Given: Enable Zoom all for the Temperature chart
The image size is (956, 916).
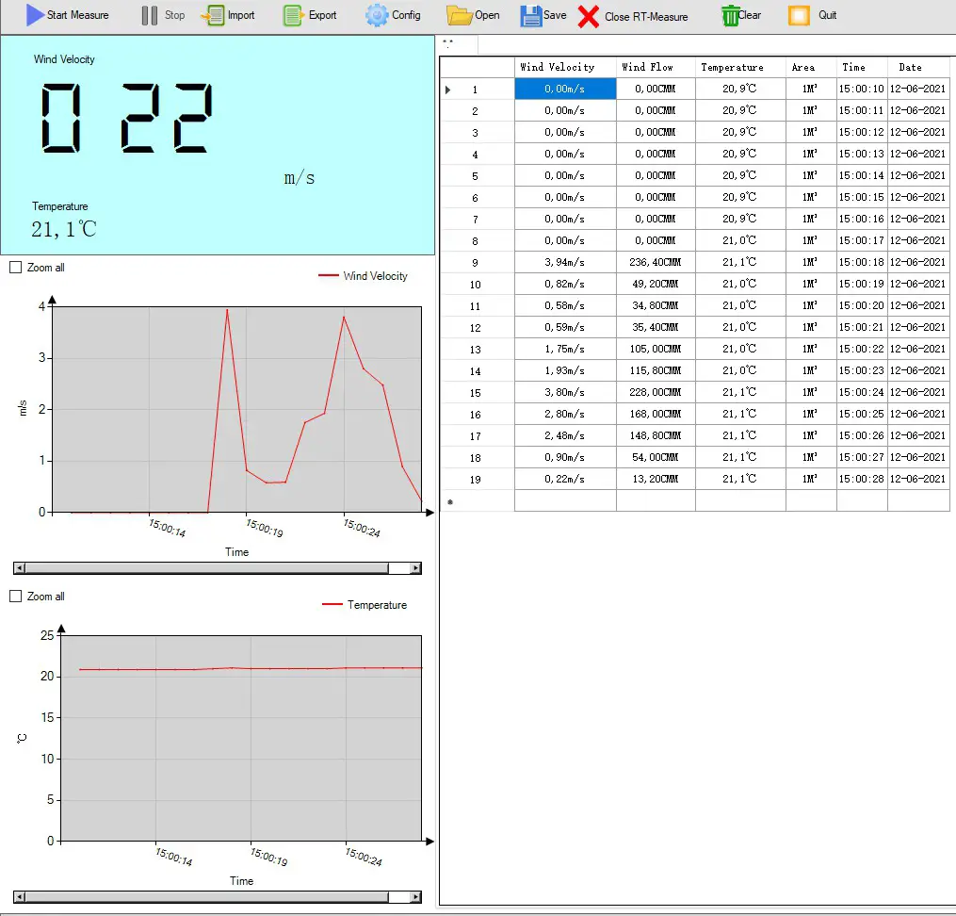Looking at the screenshot, I should pos(15,596).
